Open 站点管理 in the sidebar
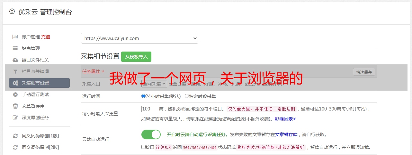 coord(31,48)
